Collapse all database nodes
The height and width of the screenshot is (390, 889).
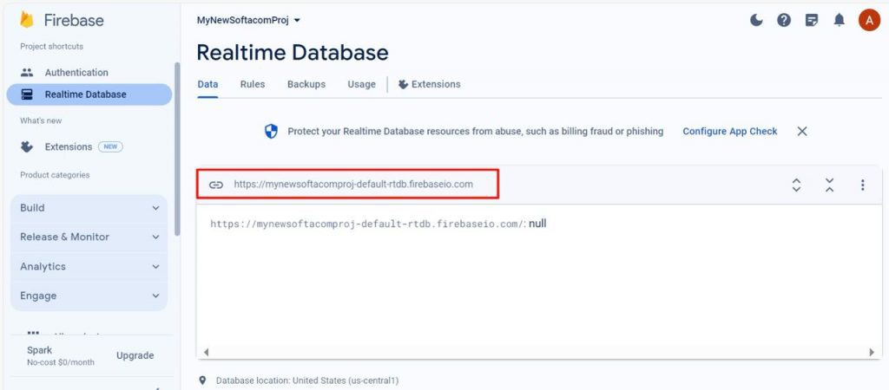pyautogui.click(x=829, y=185)
